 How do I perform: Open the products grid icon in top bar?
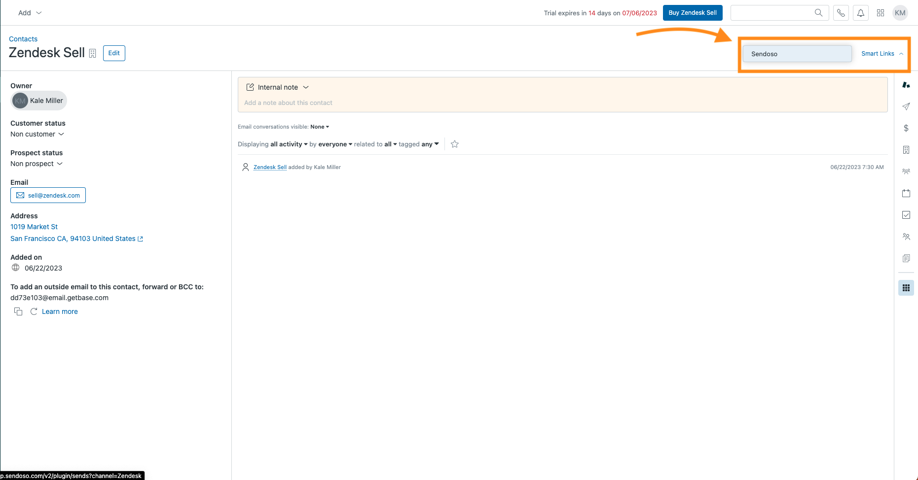click(x=880, y=13)
